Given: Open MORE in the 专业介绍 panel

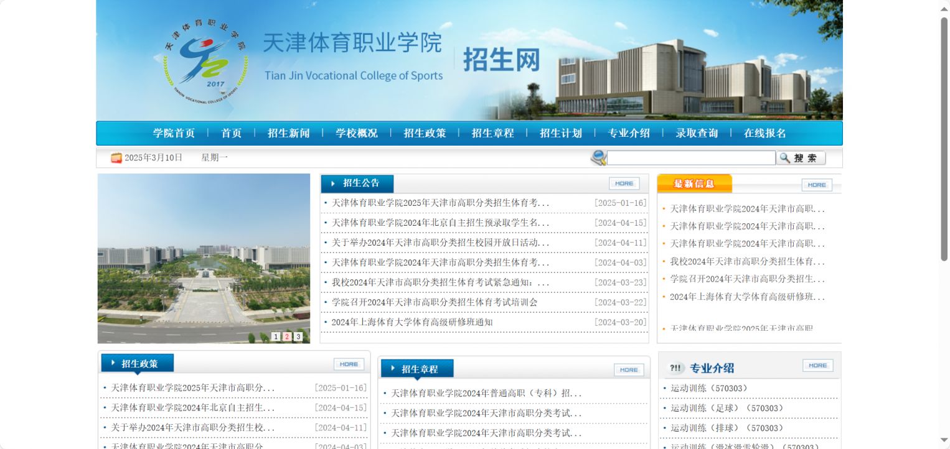Looking at the screenshot, I should point(817,366).
